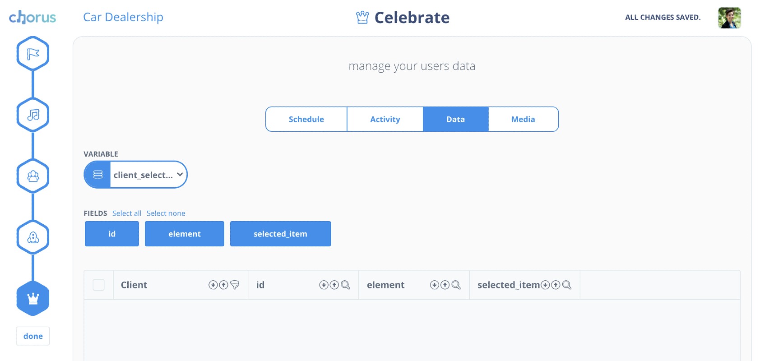Open the people group step in sidebar
The width and height of the screenshot is (760, 361).
click(x=33, y=176)
